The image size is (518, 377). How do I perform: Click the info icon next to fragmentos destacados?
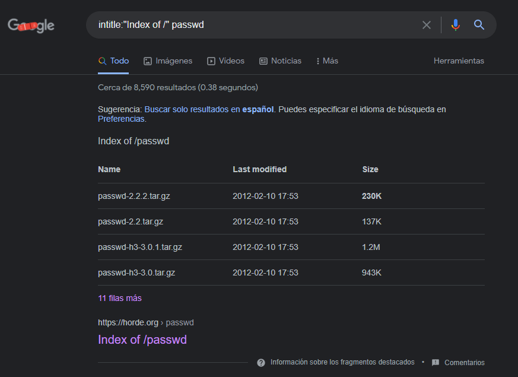[x=261, y=362]
